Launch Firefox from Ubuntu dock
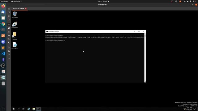Screen dimensions: 198x111 (x=3, y=6)
